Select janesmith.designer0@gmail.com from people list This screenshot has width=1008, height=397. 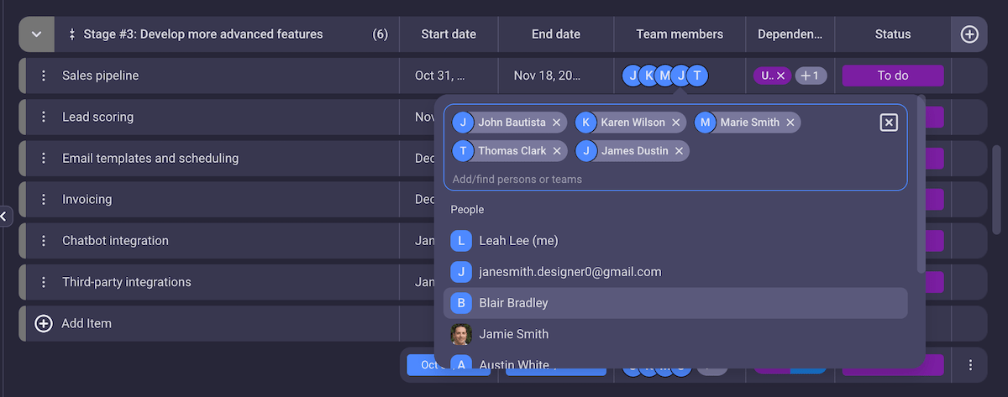pos(675,272)
